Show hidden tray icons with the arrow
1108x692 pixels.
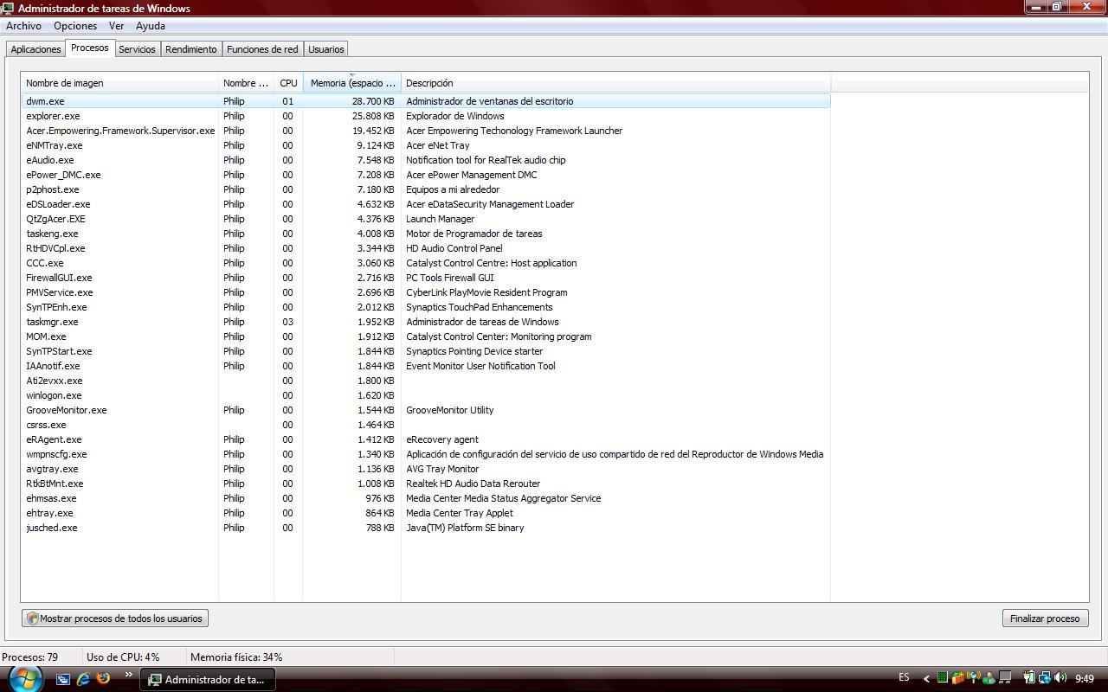[x=926, y=678]
